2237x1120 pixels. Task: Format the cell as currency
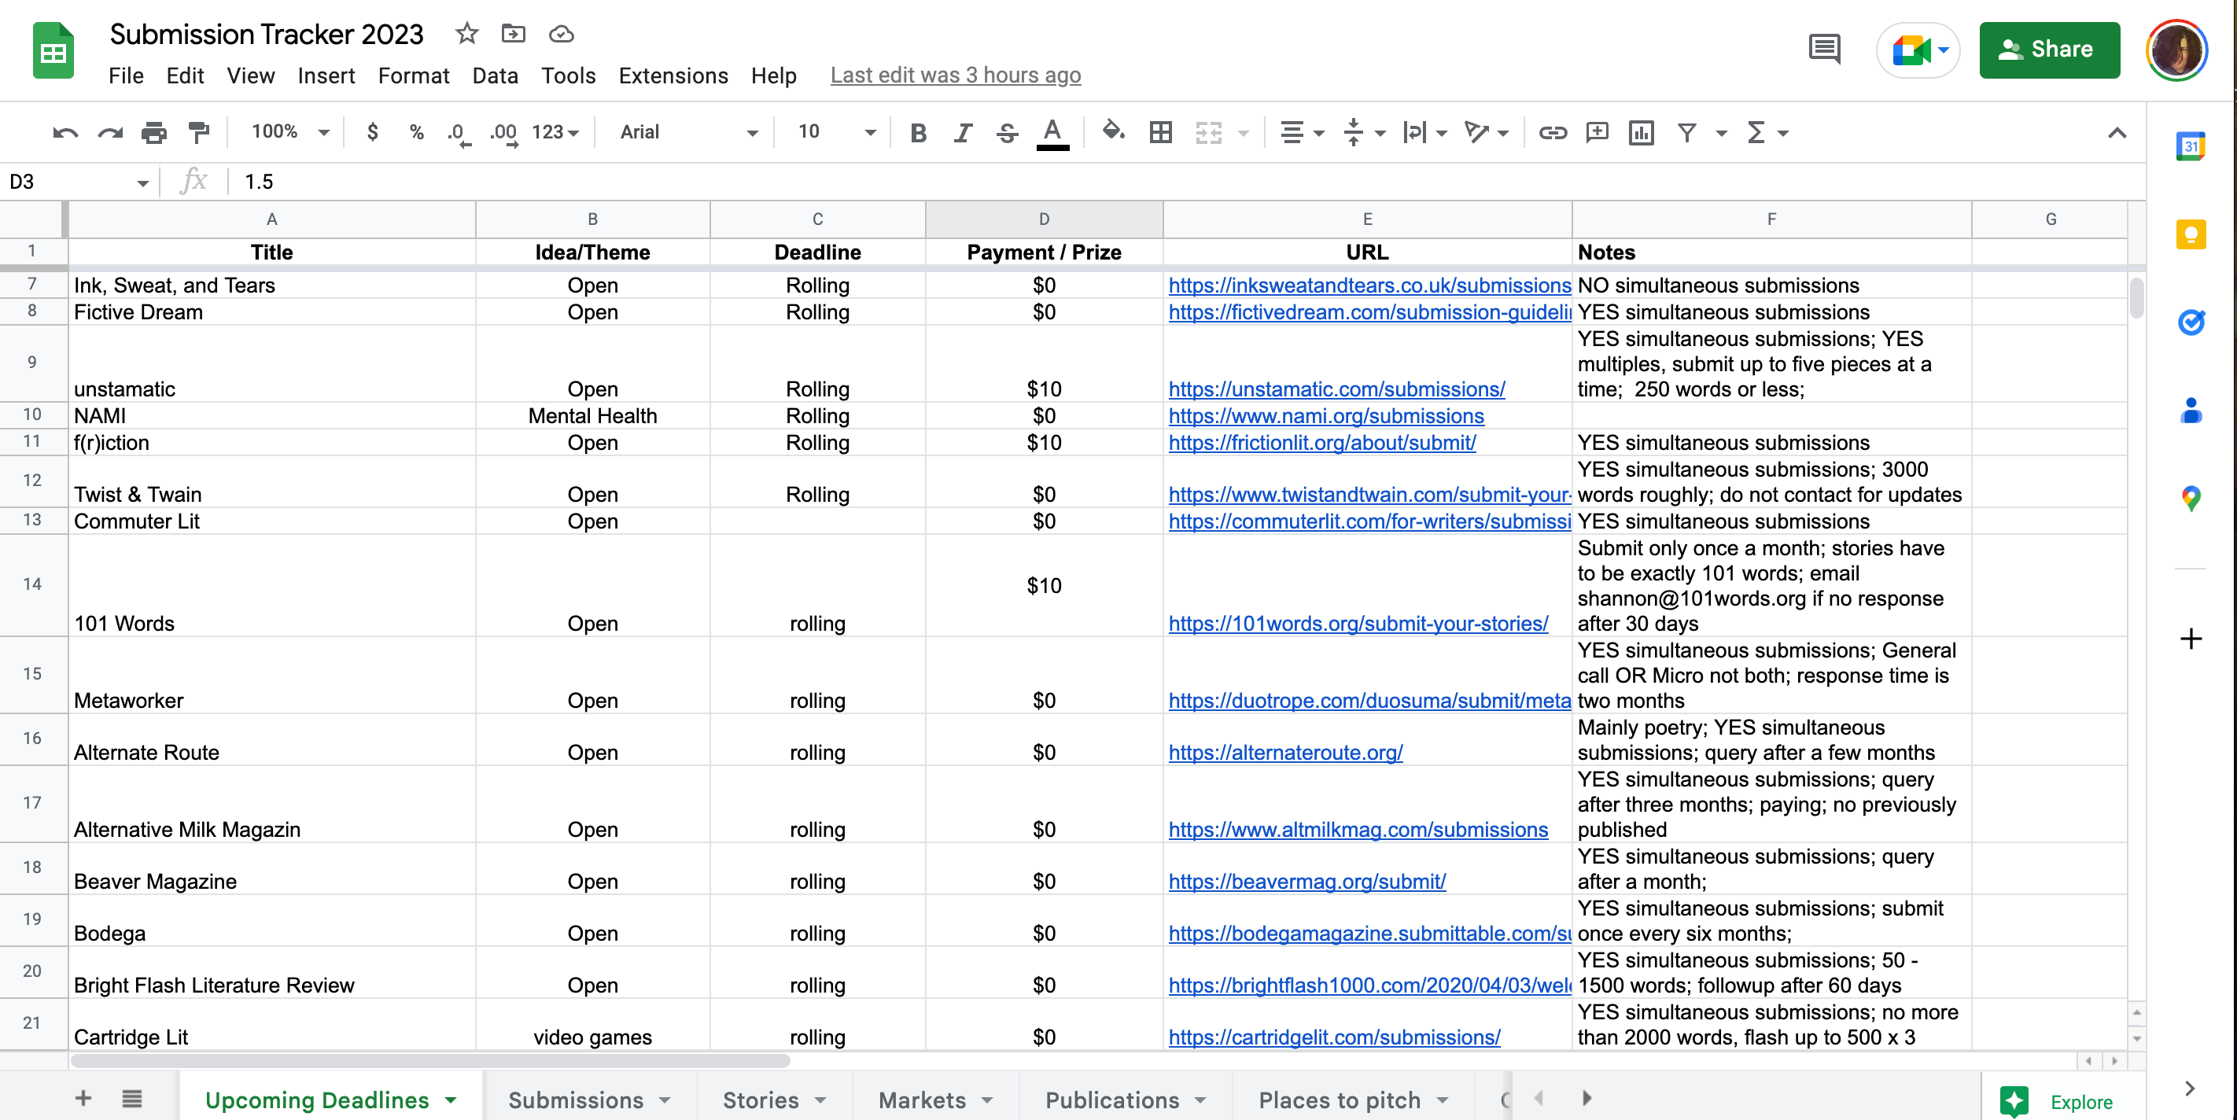[x=373, y=132]
